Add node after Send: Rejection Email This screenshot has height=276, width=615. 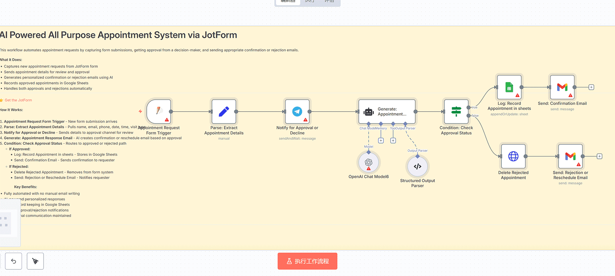pyautogui.click(x=599, y=156)
